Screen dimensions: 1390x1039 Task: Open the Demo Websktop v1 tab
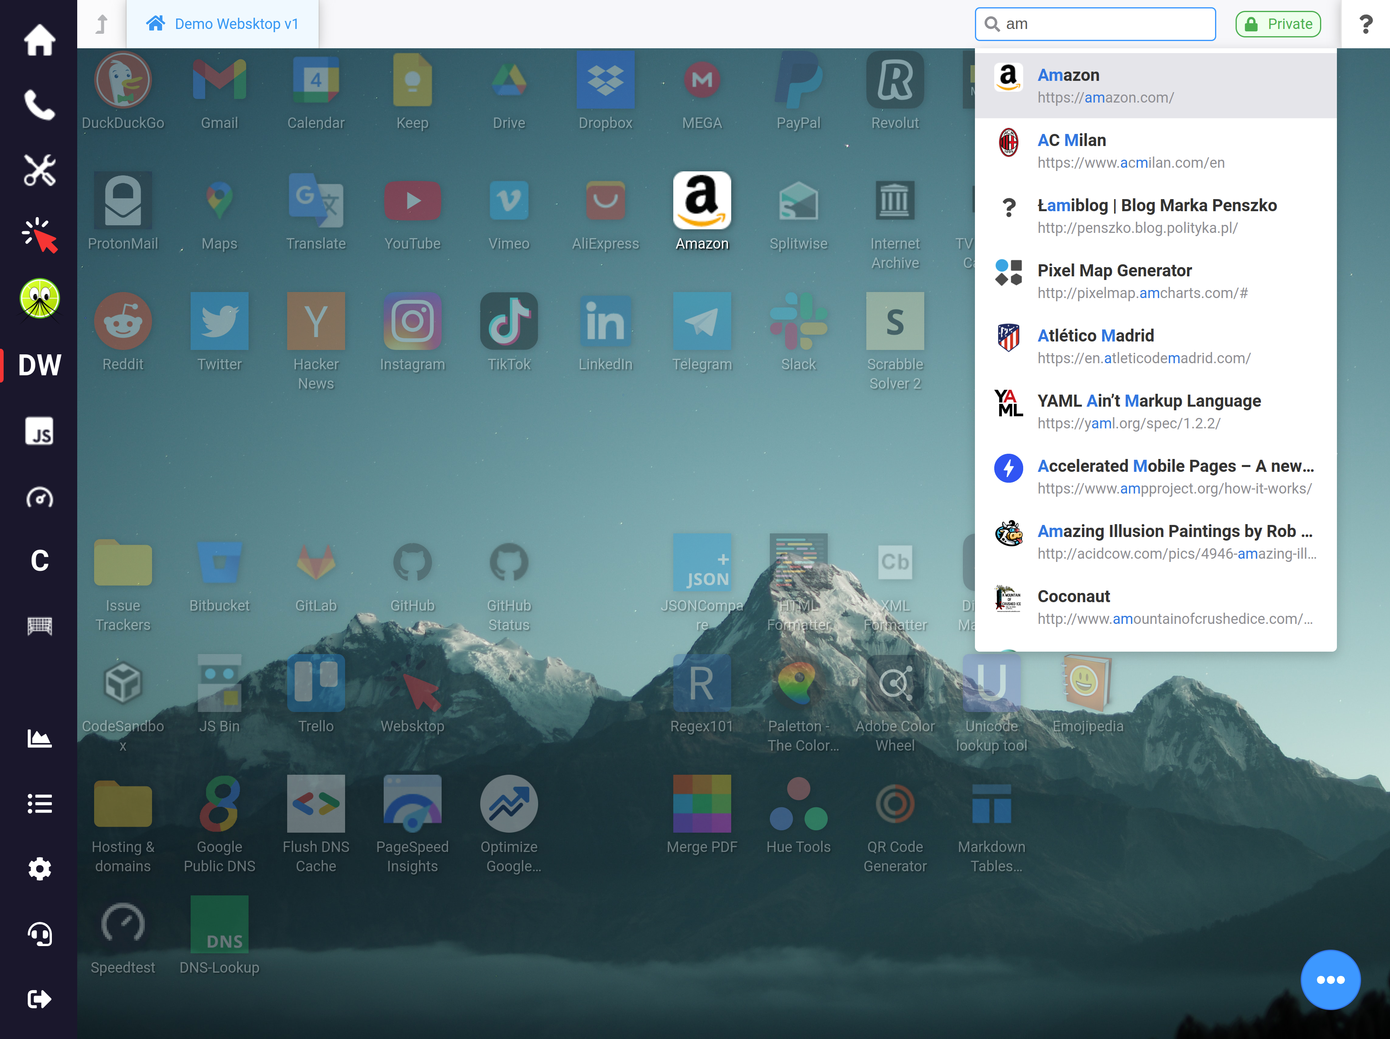click(222, 24)
